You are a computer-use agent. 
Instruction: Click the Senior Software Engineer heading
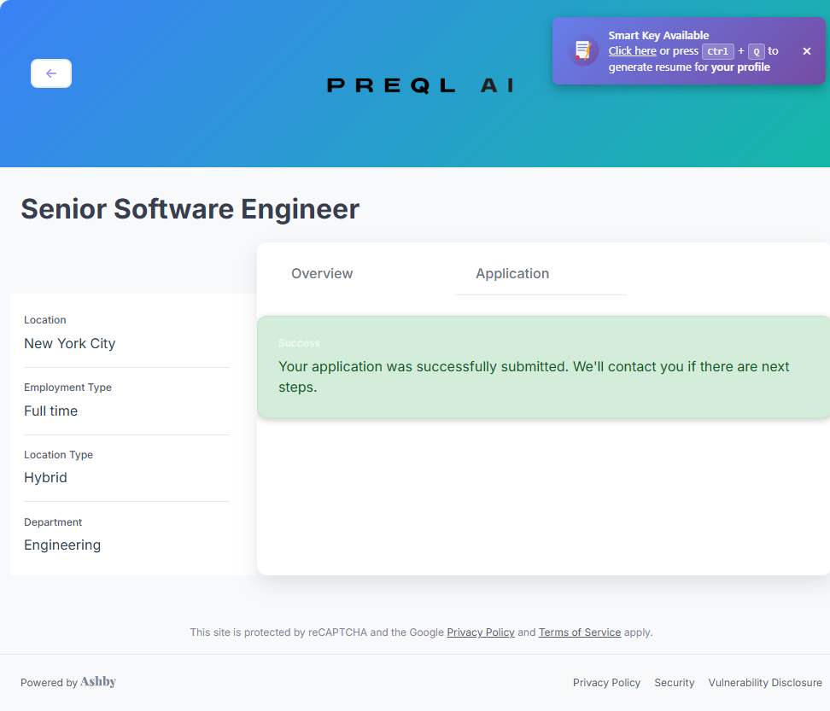click(x=190, y=209)
